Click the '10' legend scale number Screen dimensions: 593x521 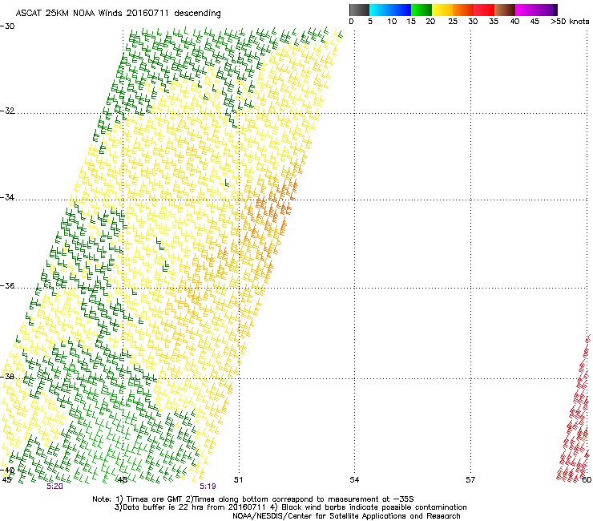pyautogui.click(x=392, y=22)
